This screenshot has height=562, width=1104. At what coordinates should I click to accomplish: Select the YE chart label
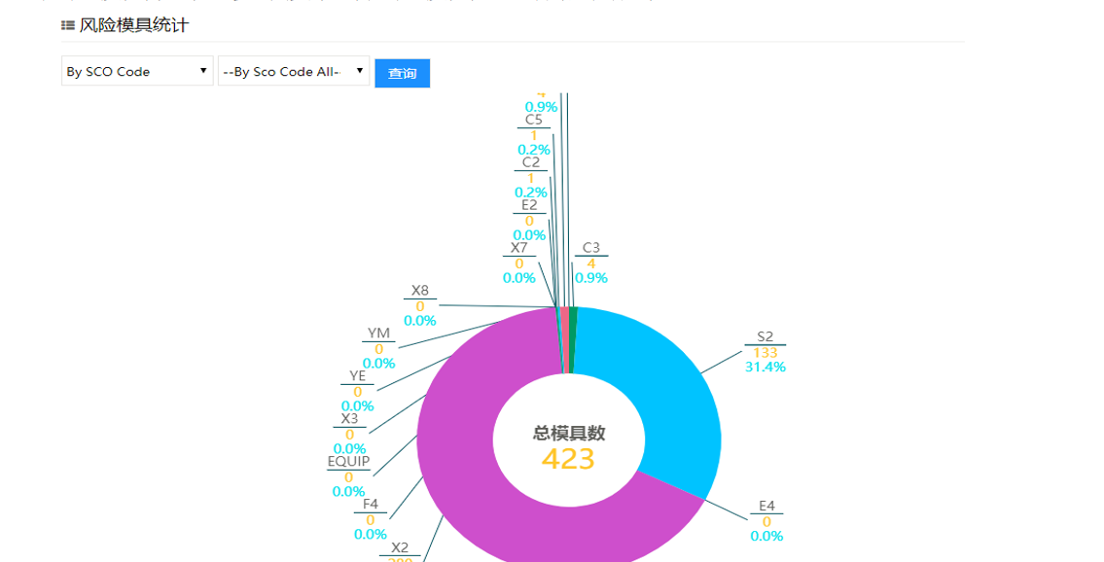point(357,391)
